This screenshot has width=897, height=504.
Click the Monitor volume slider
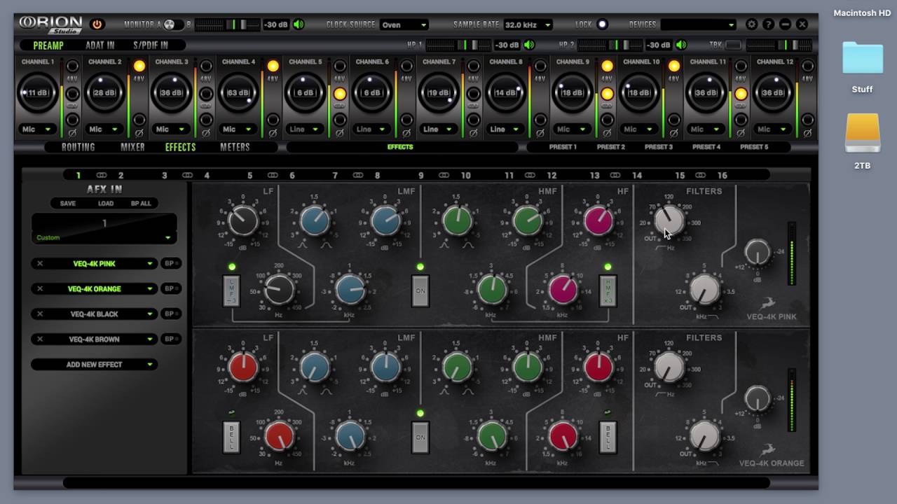(x=227, y=24)
